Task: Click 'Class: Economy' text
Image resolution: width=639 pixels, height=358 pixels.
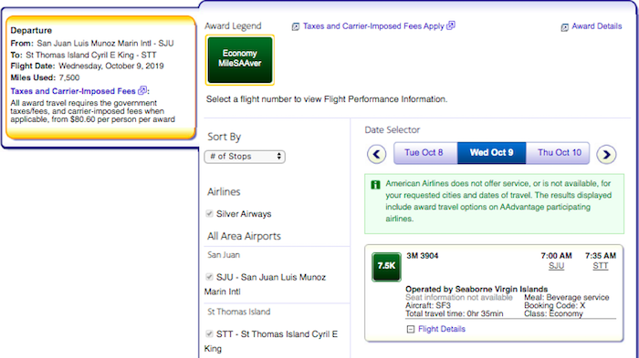Action: coord(553,313)
